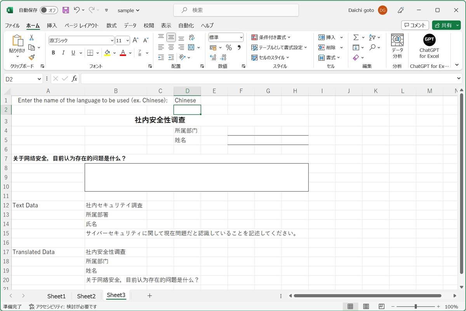Open the データ分析 Analyze Data icon
The image size is (466, 311).
tap(397, 46)
